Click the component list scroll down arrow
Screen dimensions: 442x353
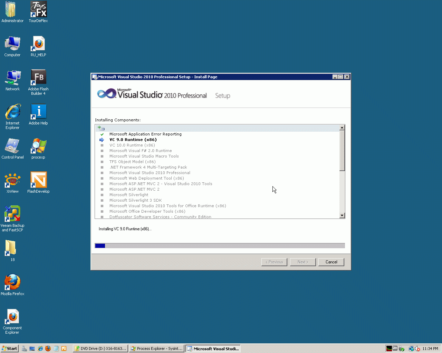[342, 215]
